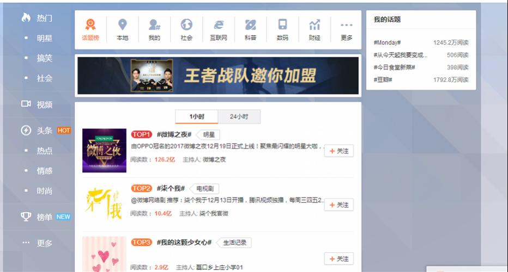Click the #微博之夜# description text
The height and width of the screenshot is (272, 508).
tap(227, 146)
